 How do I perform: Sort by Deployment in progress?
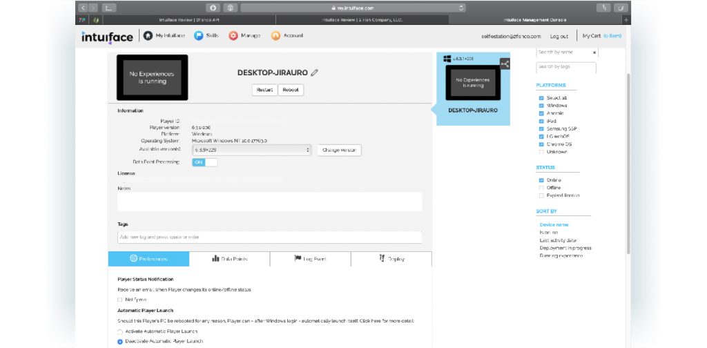tap(565, 248)
